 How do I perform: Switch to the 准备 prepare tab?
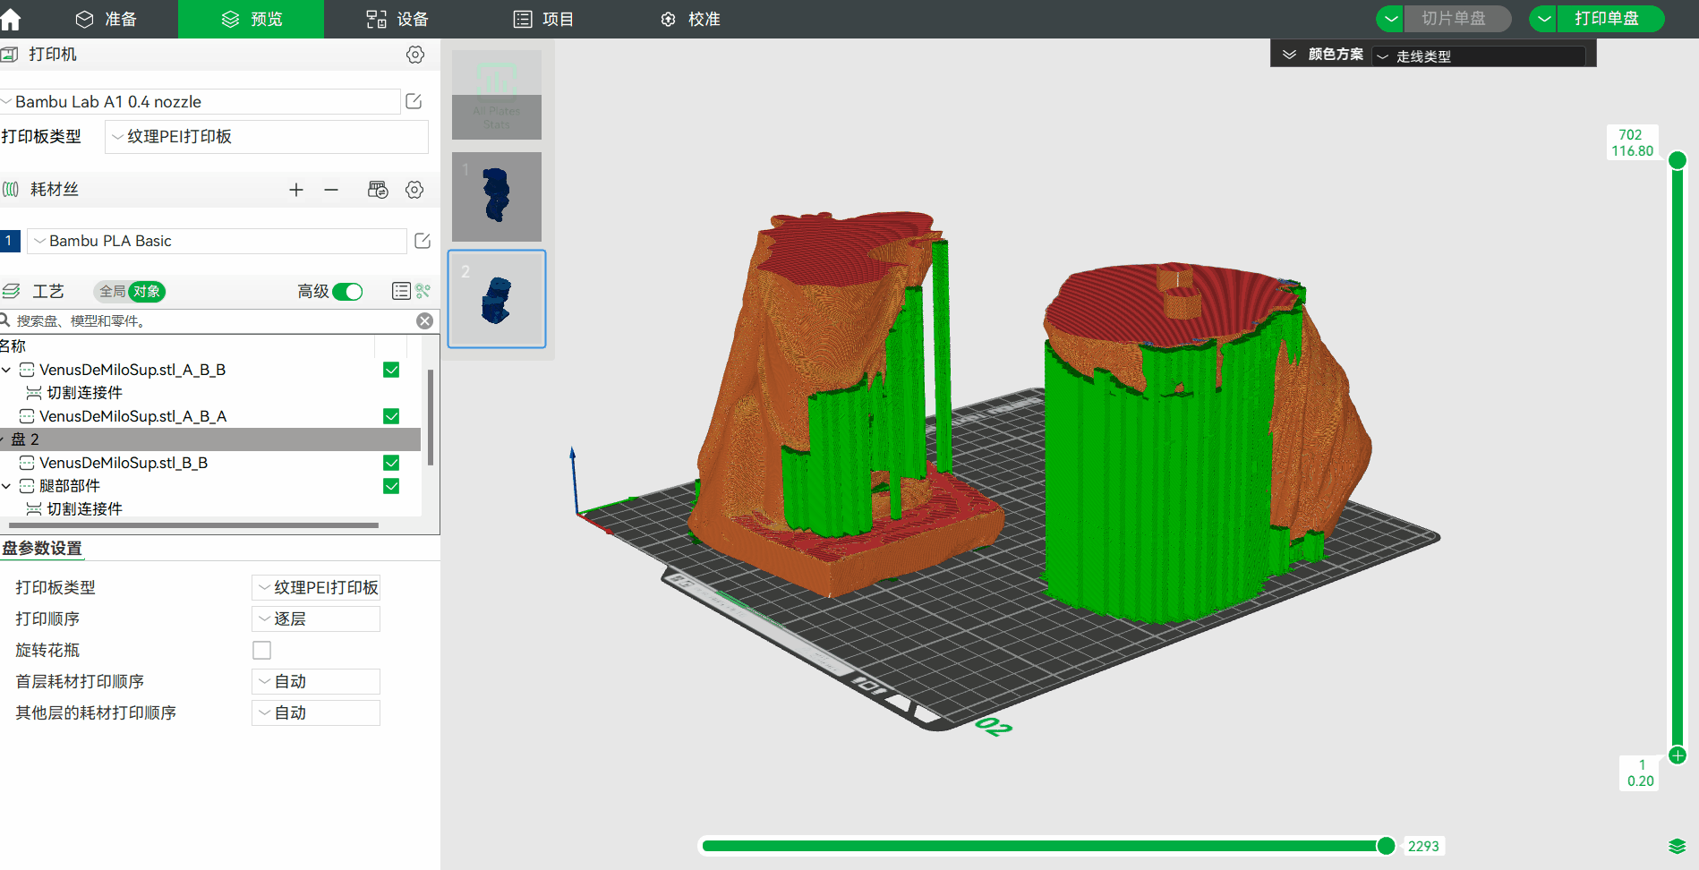pyautogui.click(x=106, y=19)
